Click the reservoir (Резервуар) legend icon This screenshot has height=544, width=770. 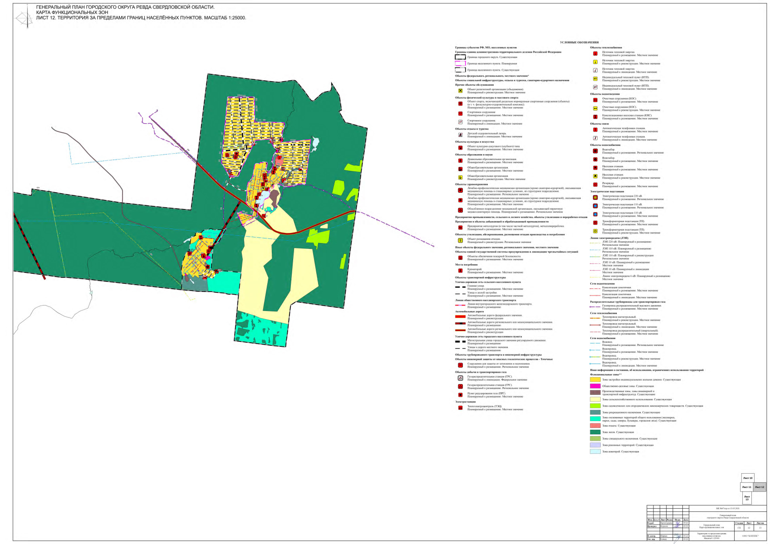pyautogui.click(x=595, y=185)
